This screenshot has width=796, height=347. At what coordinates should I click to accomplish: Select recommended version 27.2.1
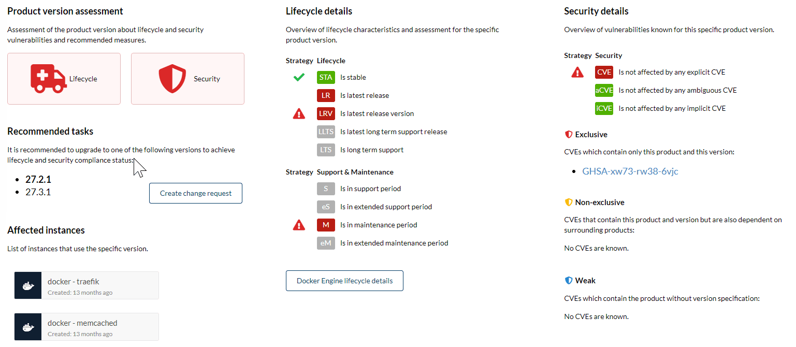point(38,180)
